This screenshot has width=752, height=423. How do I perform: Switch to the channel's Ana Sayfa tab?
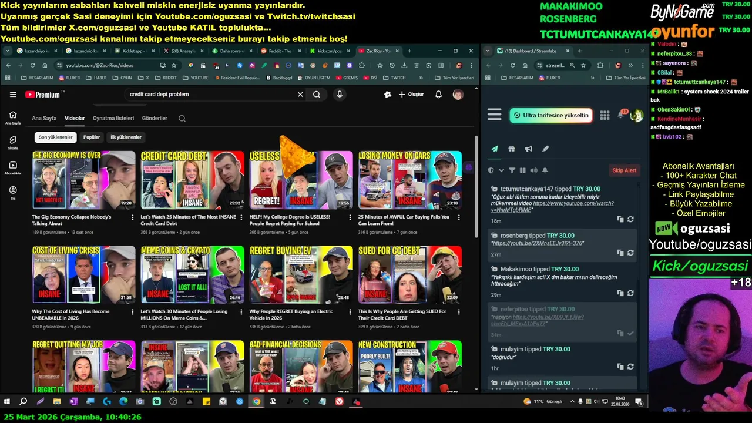(x=44, y=118)
